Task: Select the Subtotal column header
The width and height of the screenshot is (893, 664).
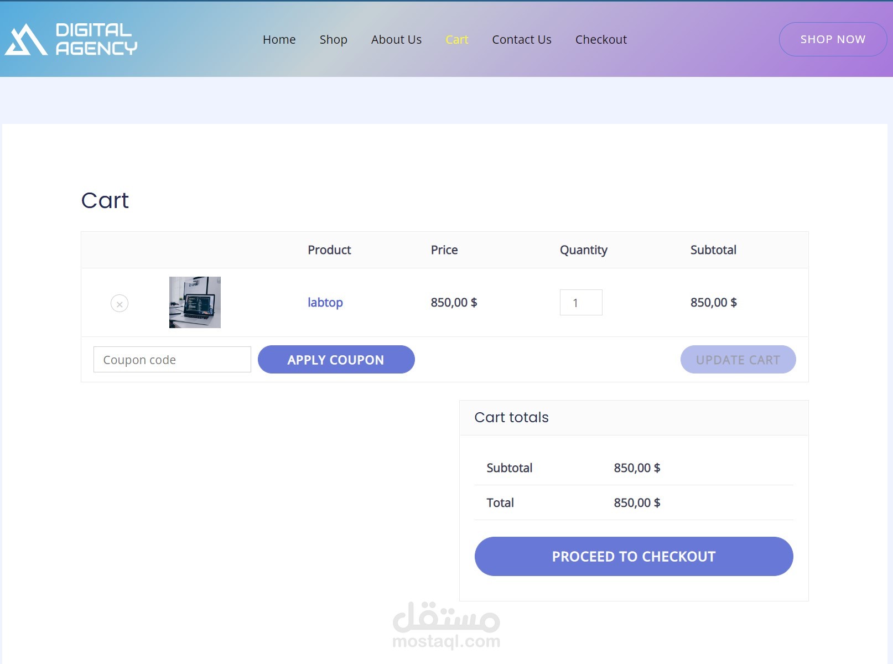Action: 713,250
